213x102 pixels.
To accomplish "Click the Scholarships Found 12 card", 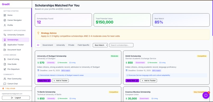I will (x=63, y=20).
